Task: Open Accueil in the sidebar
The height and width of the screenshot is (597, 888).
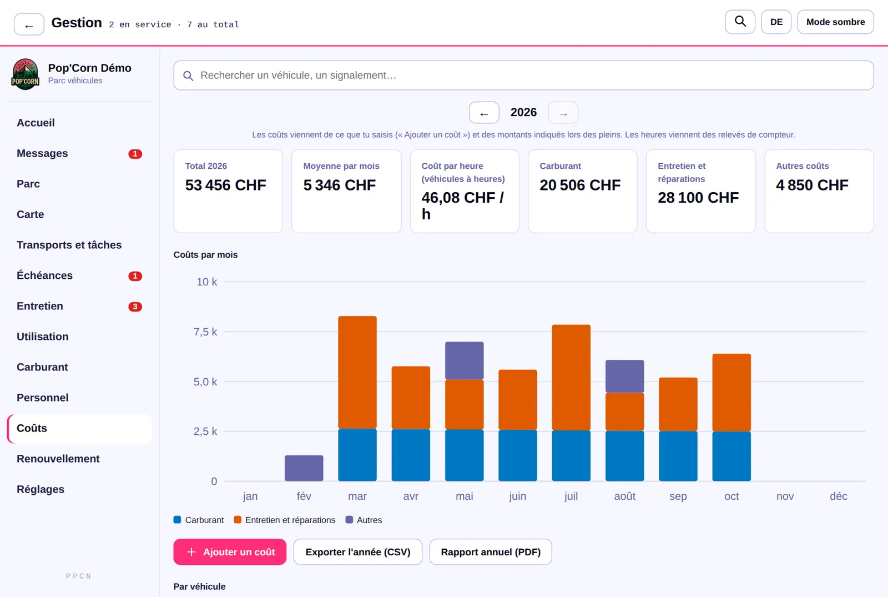Action: 79,123
